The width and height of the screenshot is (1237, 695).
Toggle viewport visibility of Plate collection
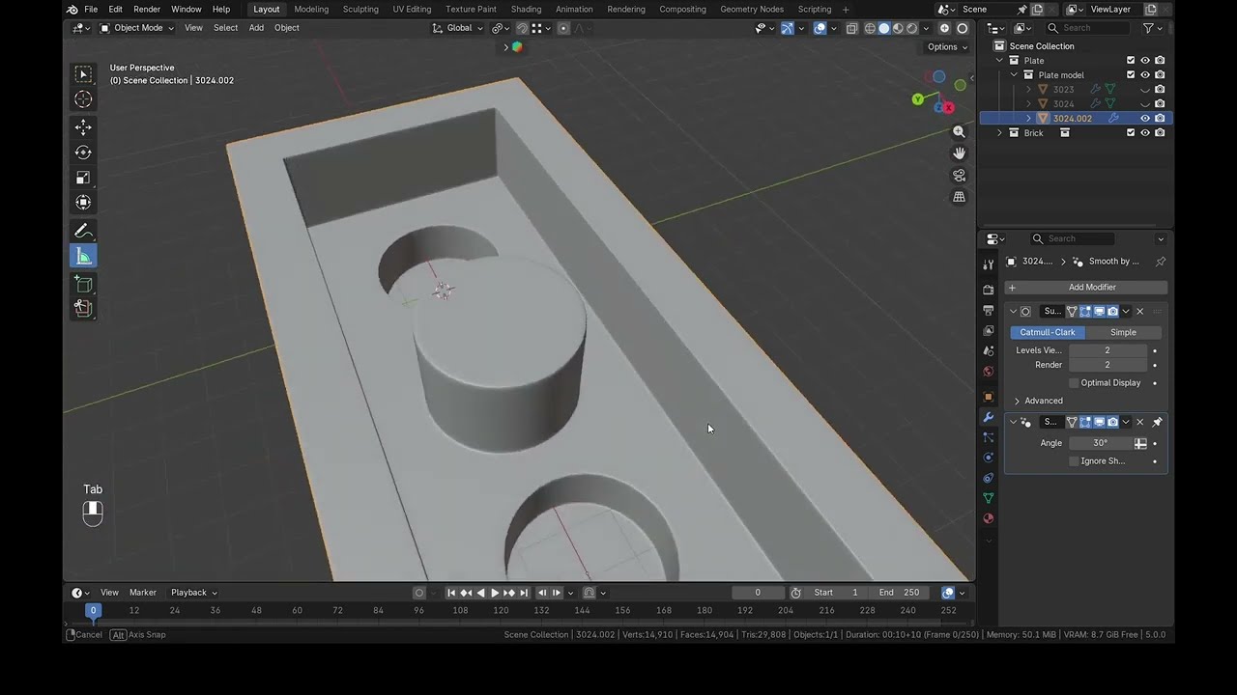pyautogui.click(x=1145, y=60)
